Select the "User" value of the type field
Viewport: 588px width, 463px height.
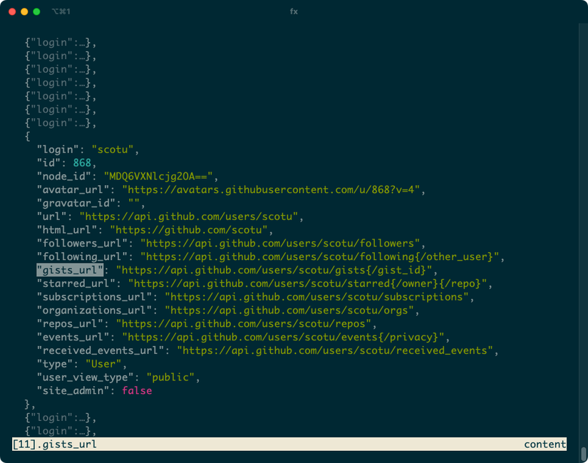click(x=103, y=363)
